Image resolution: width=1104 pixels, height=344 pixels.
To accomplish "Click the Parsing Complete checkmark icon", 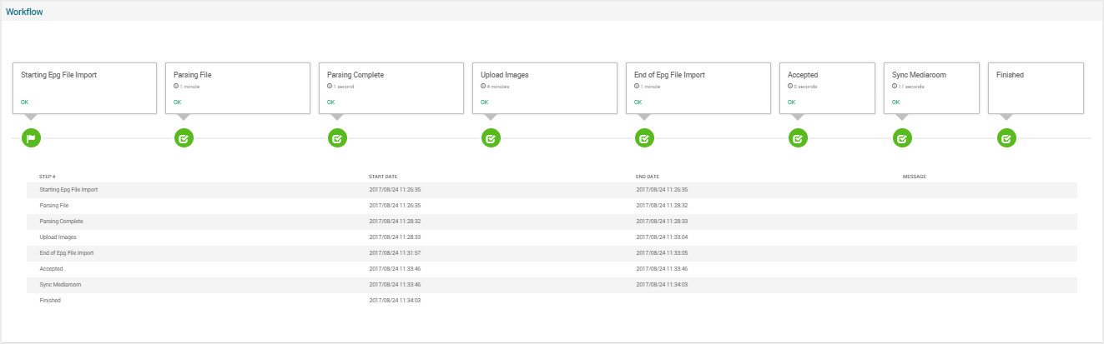I will [337, 138].
